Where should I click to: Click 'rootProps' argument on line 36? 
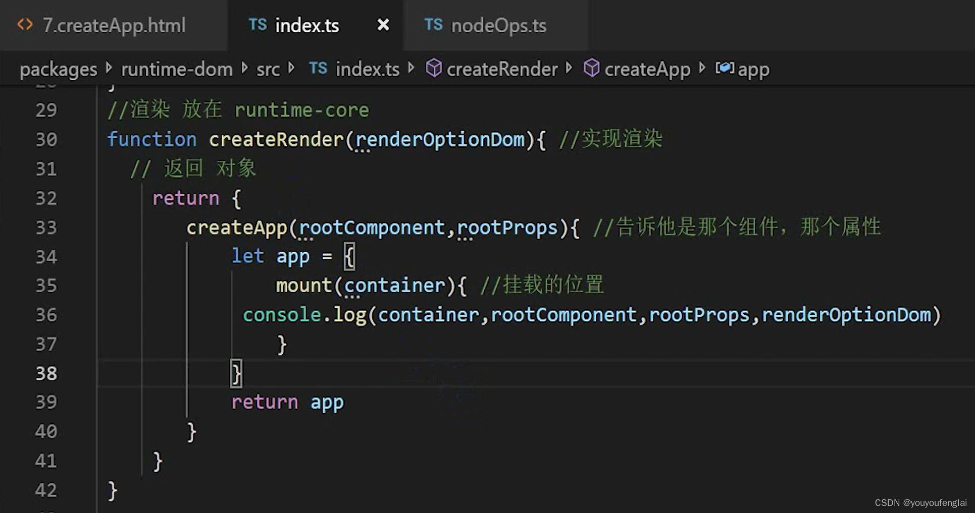(x=699, y=315)
